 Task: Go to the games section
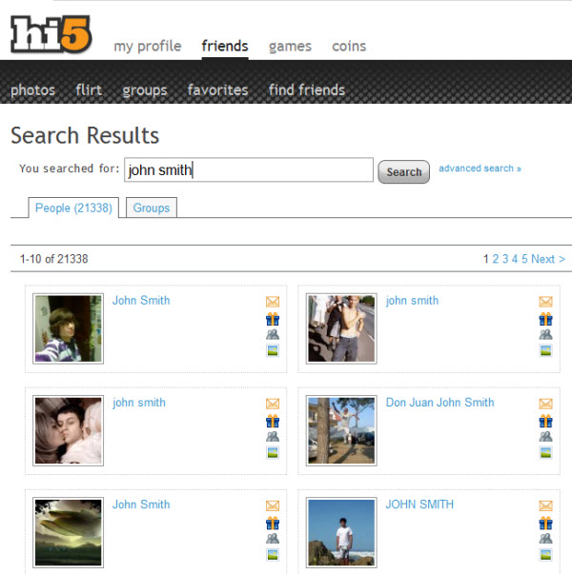(290, 47)
